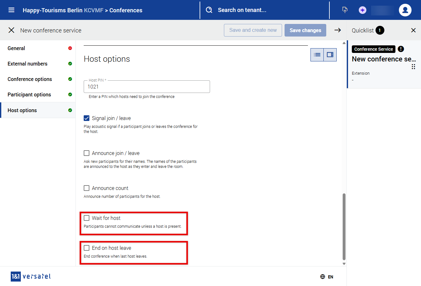Click Save and create new
Screen dimensions: 421x286
pyautogui.click(x=253, y=30)
